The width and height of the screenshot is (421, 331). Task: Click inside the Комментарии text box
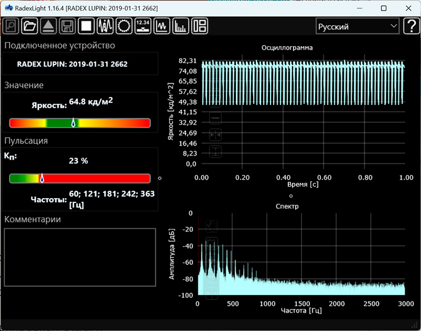(80, 257)
